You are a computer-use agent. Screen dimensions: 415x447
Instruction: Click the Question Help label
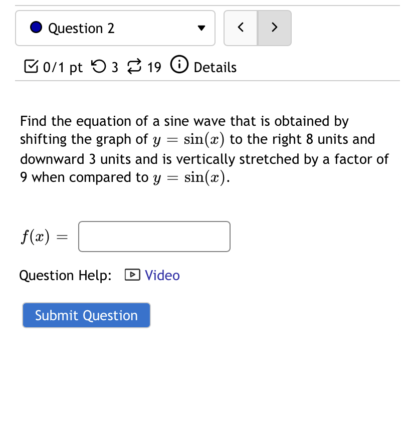65,275
